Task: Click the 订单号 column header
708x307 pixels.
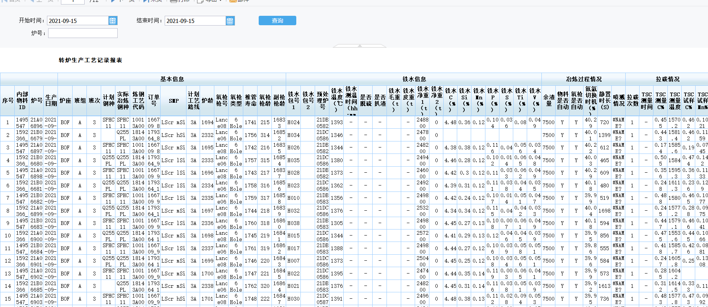Action: (153, 100)
